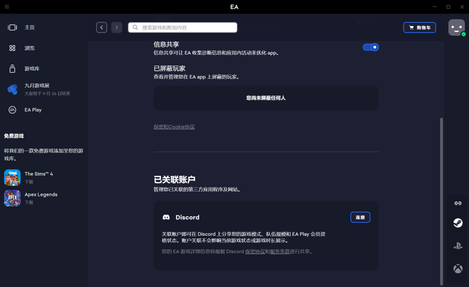This screenshot has height=287, width=469.
Task: Click the 您尚未屏蔽任何人 blocked players box
Action: coord(266,98)
